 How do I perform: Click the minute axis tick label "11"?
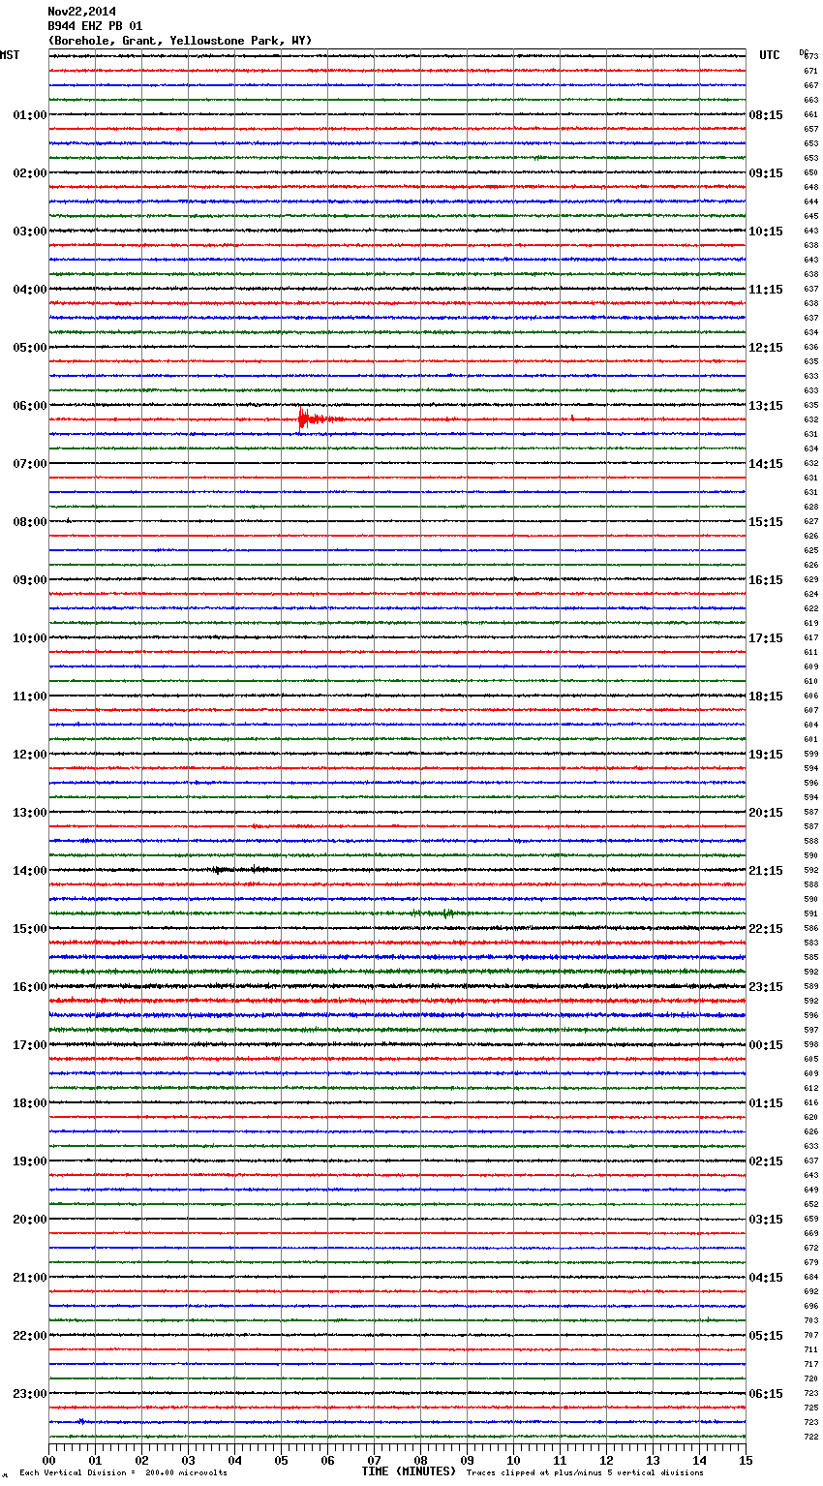(x=560, y=1460)
